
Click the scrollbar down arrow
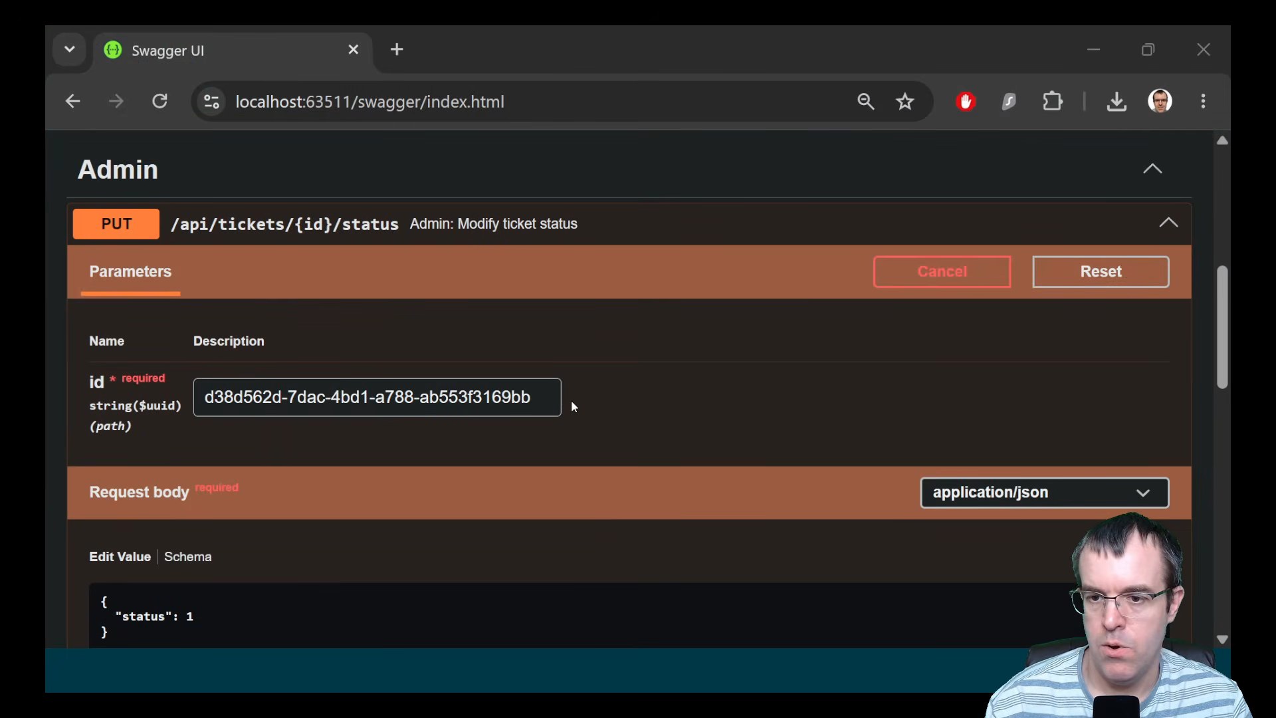coord(1222,639)
